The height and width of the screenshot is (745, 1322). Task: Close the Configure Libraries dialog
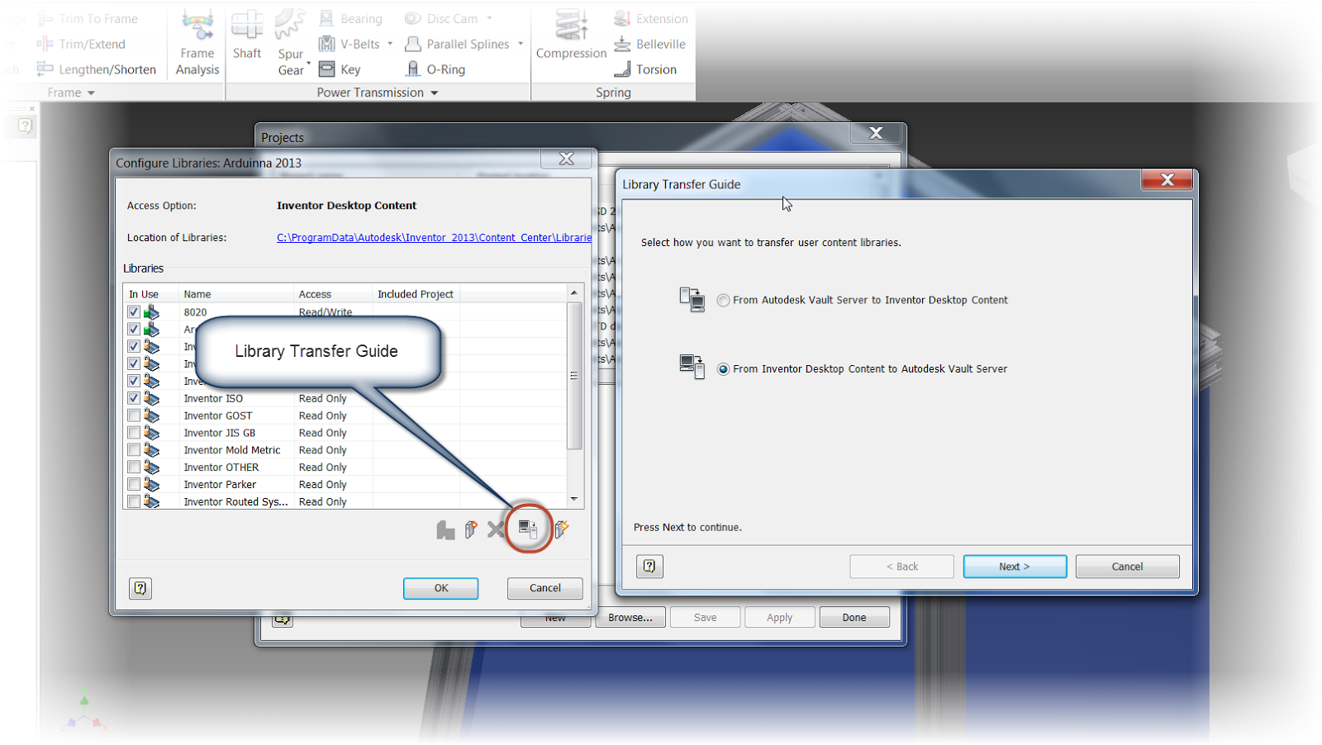[567, 159]
